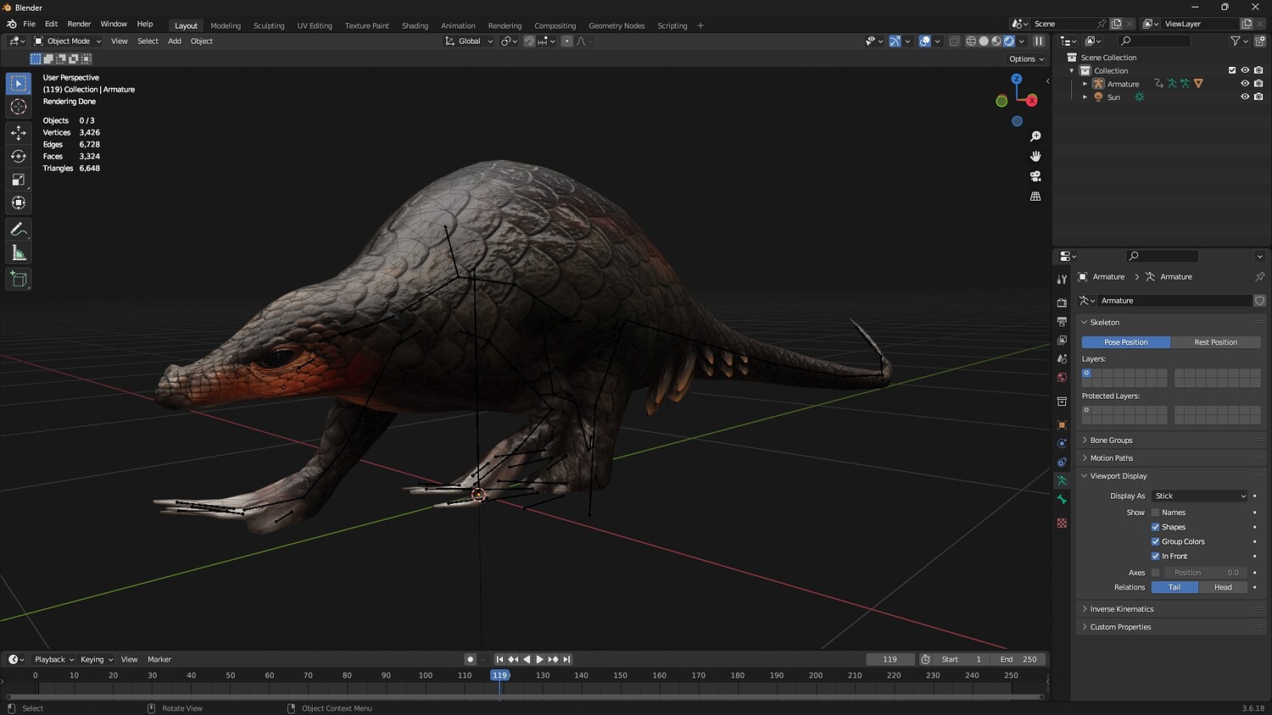
Task: Switch the skeleton to Rest Position
Action: tap(1215, 342)
